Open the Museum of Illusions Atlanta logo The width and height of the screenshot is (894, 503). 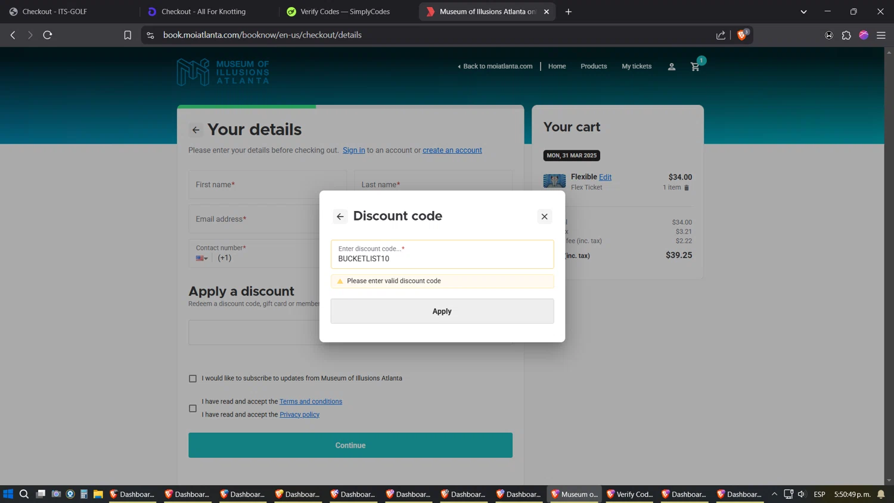click(223, 72)
